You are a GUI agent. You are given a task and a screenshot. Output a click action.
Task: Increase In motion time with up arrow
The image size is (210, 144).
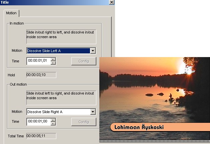(x=53, y=59)
